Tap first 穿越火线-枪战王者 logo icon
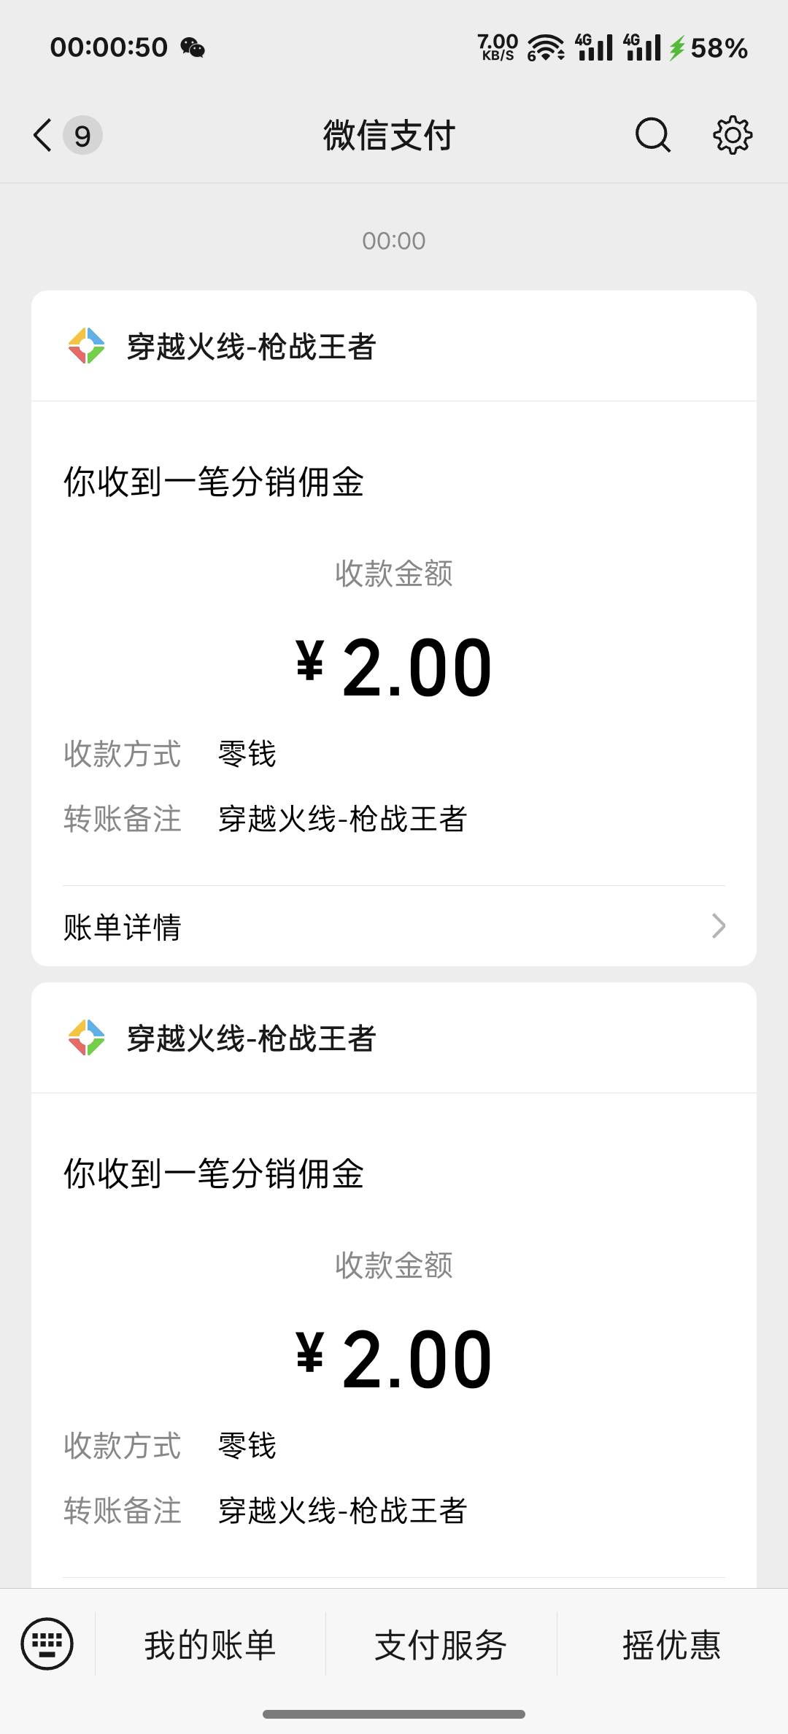This screenshot has width=788, height=1734. coord(86,346)
